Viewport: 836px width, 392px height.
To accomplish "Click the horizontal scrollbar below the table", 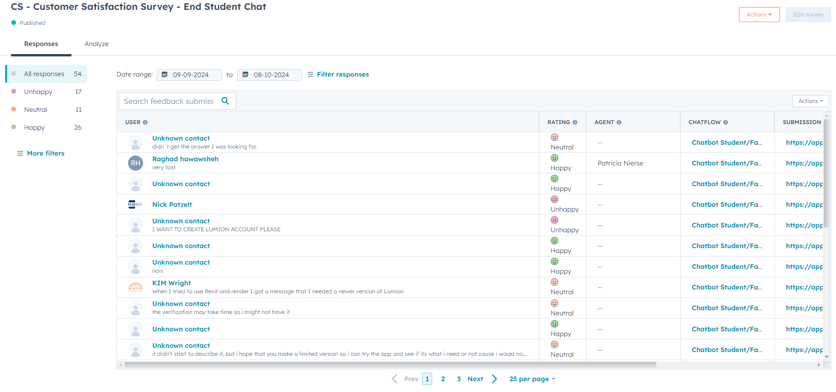I will tap(390, 365).
